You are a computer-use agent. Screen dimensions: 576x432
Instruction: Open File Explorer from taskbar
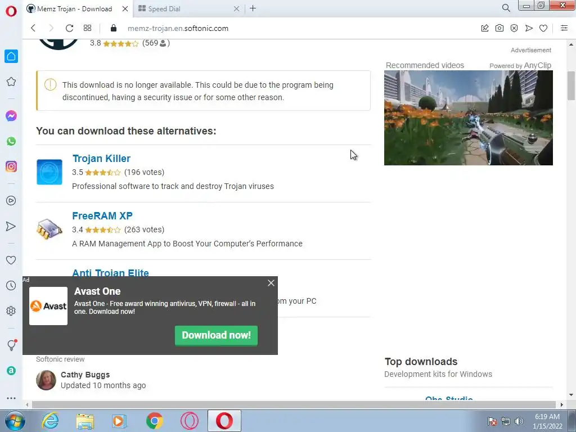coord(85,421)
